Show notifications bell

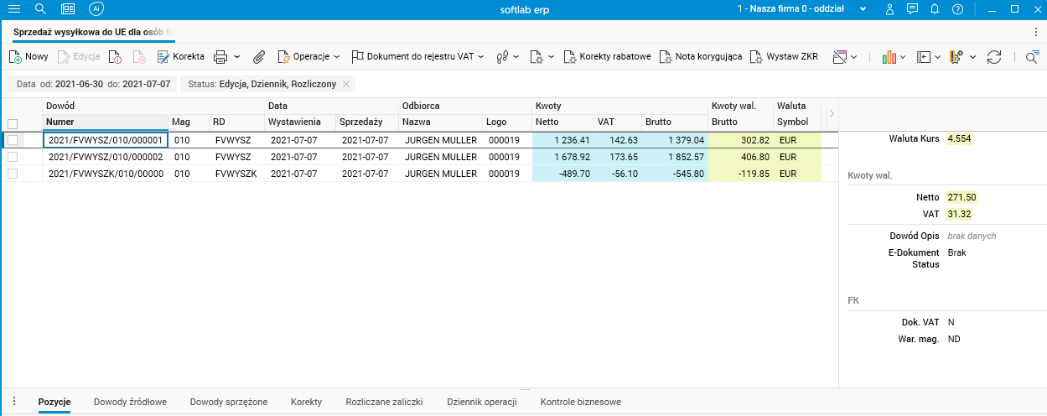(935, 9)
